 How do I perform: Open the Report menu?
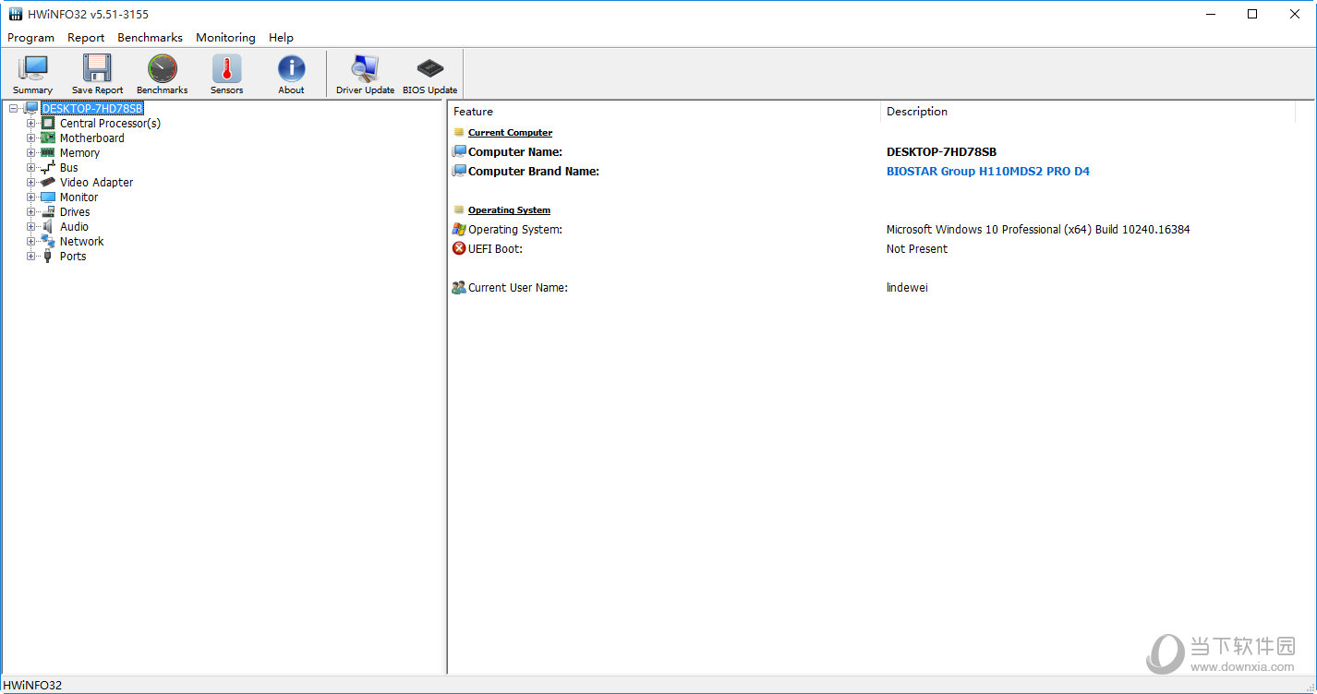coord(86,38)
